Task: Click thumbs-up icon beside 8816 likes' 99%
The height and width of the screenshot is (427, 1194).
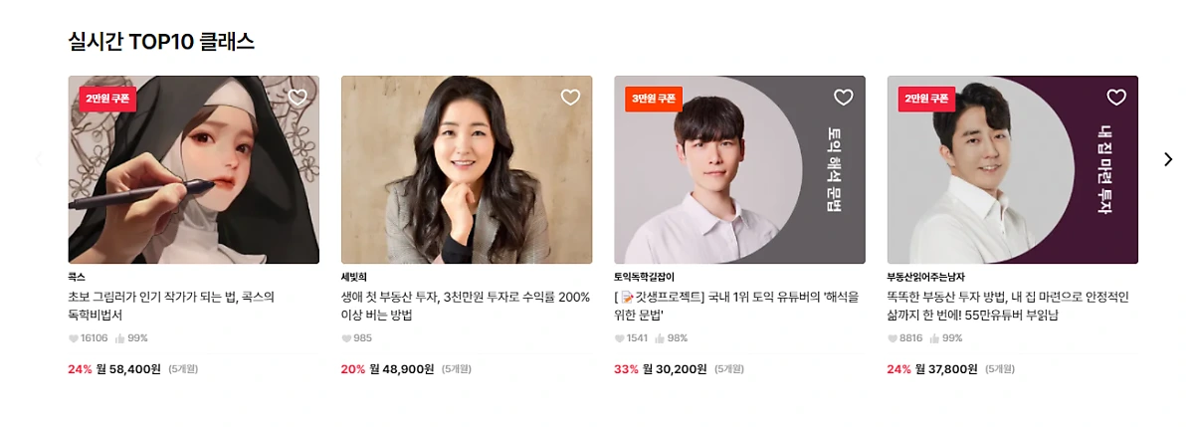Action: coord(931,338)
